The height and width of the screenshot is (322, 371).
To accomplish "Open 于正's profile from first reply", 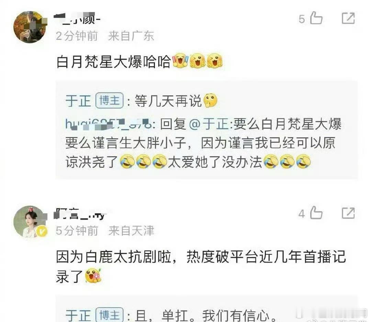I will (78, 101).
